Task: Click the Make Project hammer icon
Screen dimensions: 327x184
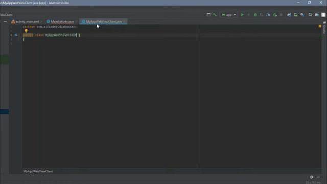Action: [215, 15]
